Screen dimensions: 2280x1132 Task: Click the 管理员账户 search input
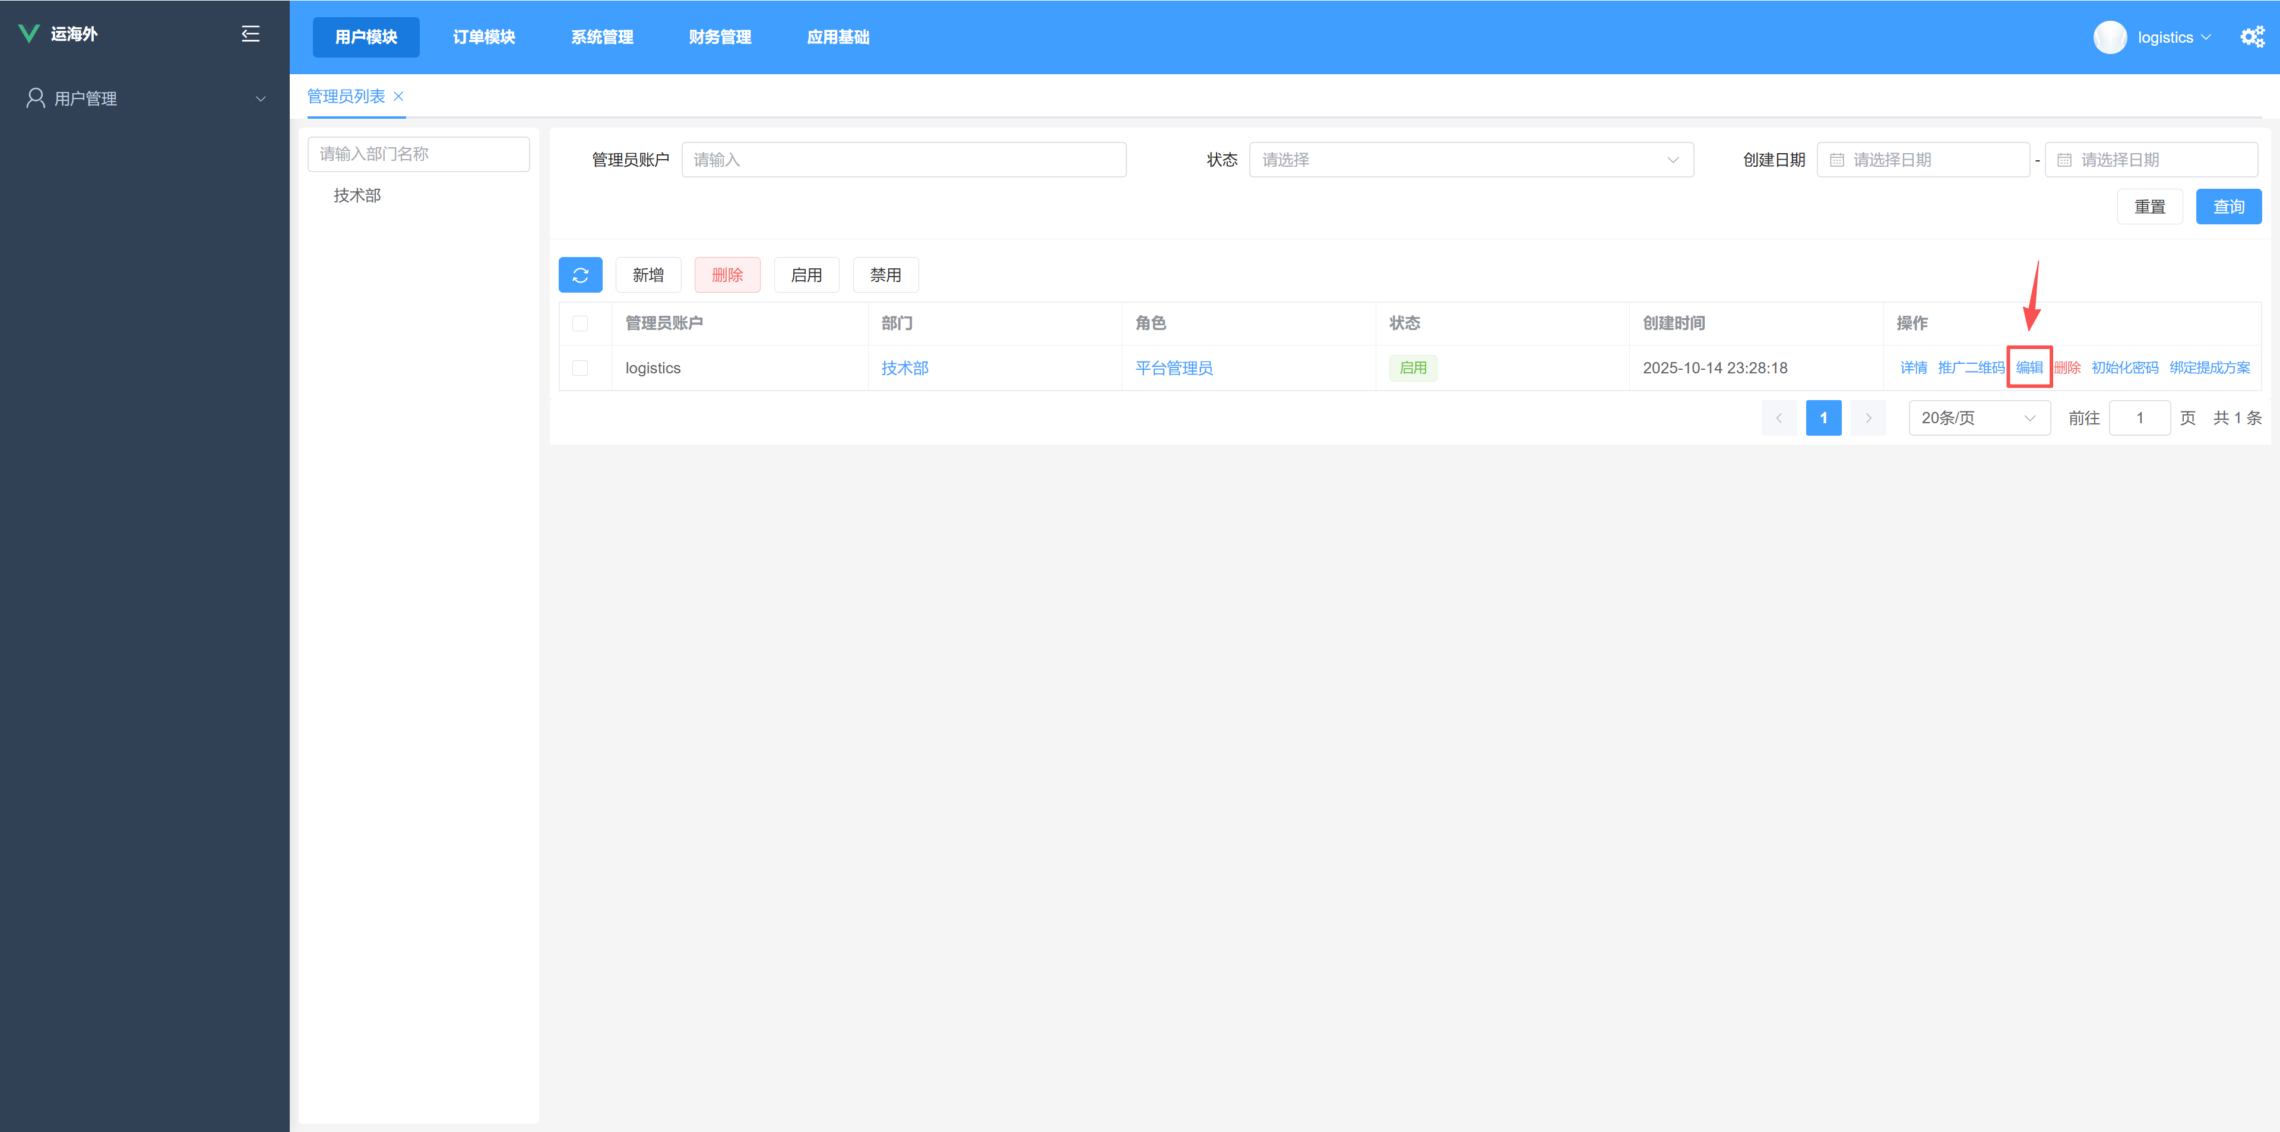click(x=902, y=160)
